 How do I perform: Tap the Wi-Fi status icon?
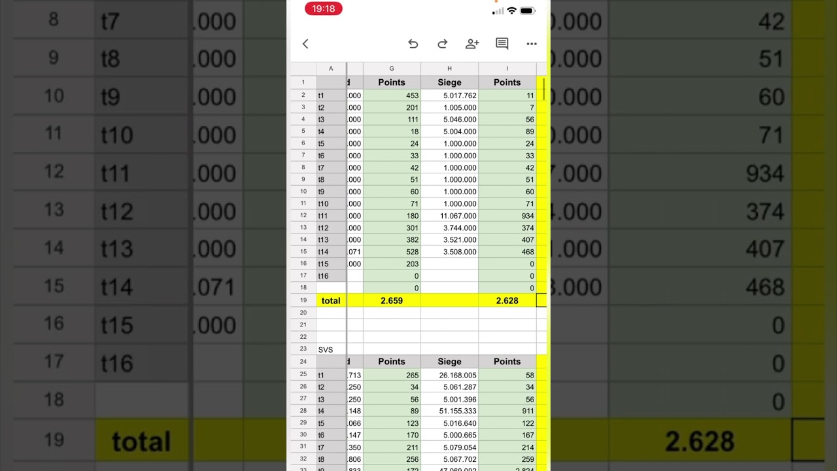[511, 10]
